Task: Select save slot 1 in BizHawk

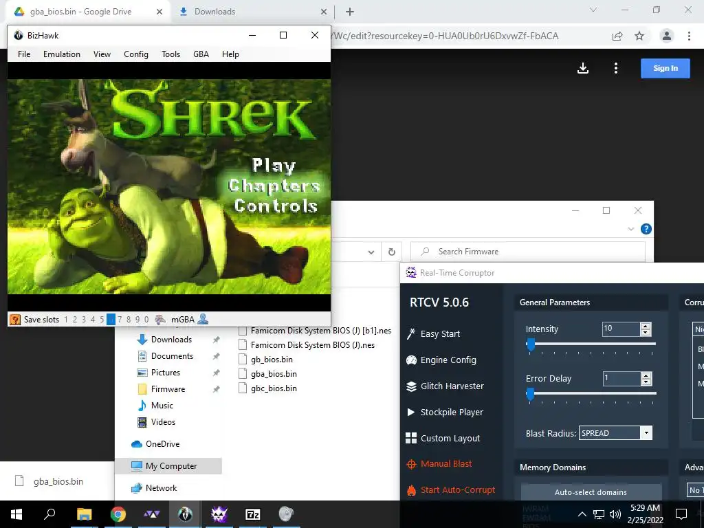Action: point(66,320)
